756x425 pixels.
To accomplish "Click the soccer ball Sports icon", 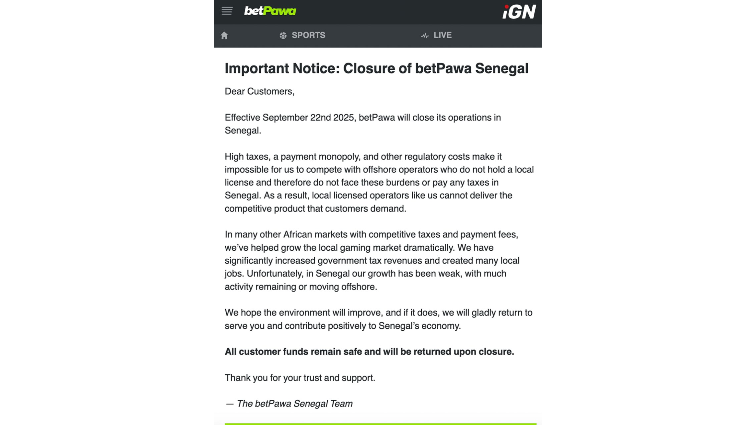I will (283, 36).
